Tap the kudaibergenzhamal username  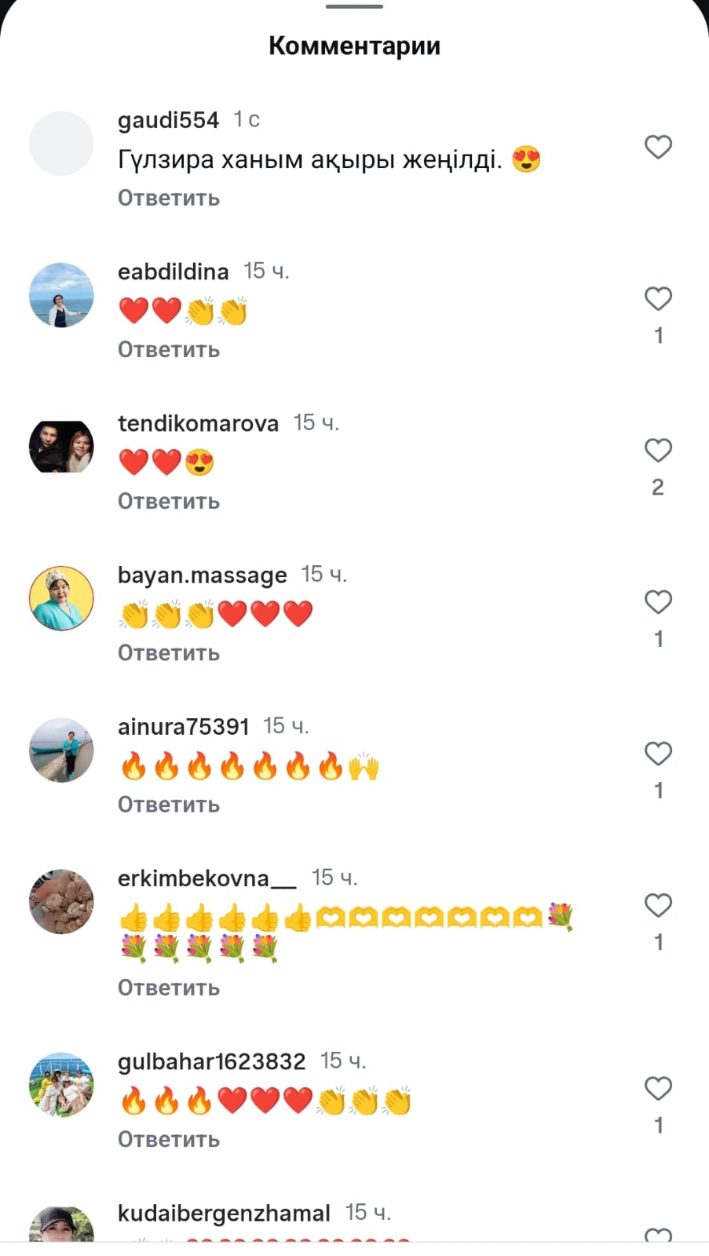pyautogui.click(x=224, y=1213)
